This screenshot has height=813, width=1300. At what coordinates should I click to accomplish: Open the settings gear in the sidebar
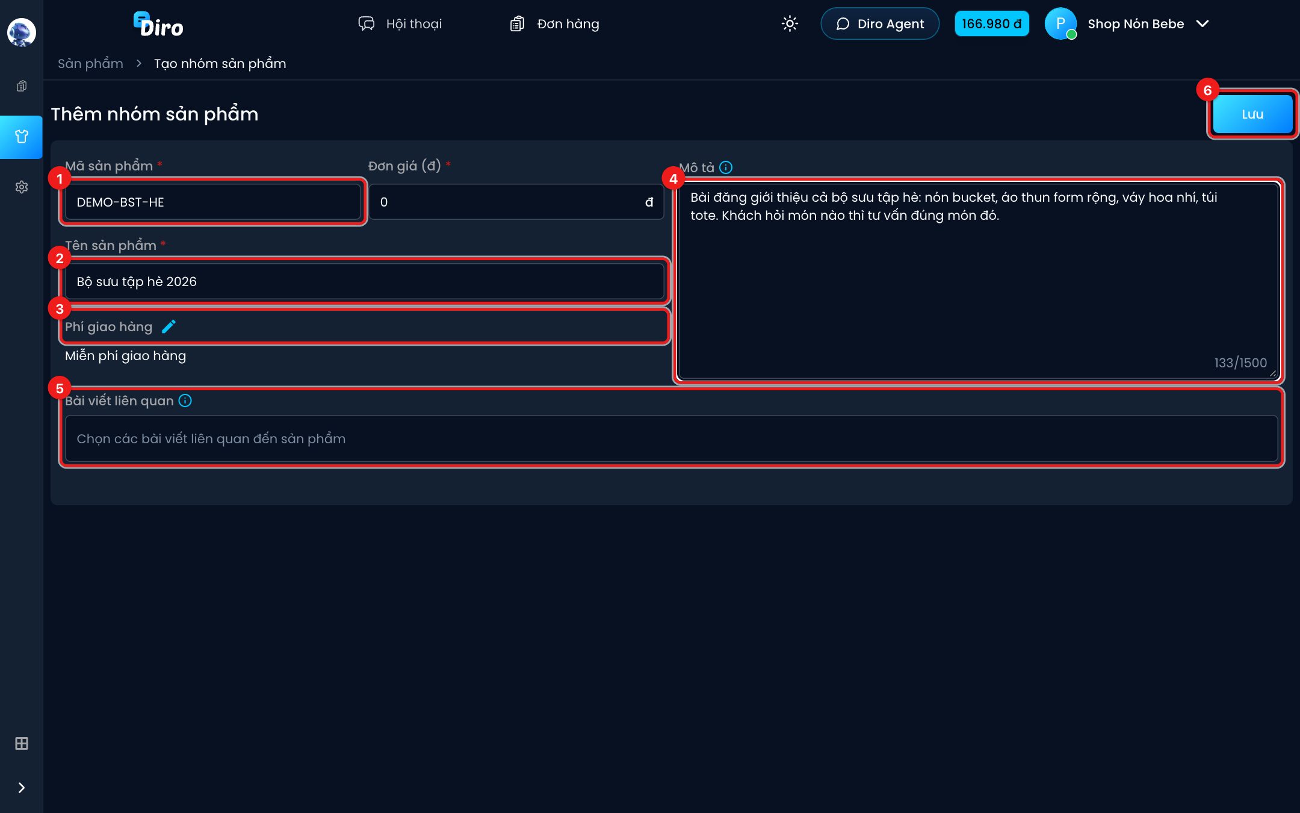21,187
